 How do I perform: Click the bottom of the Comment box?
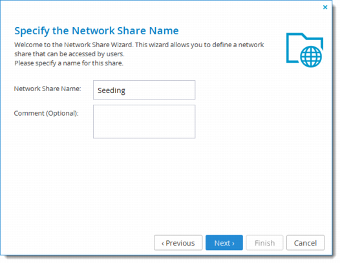[144, 134]
